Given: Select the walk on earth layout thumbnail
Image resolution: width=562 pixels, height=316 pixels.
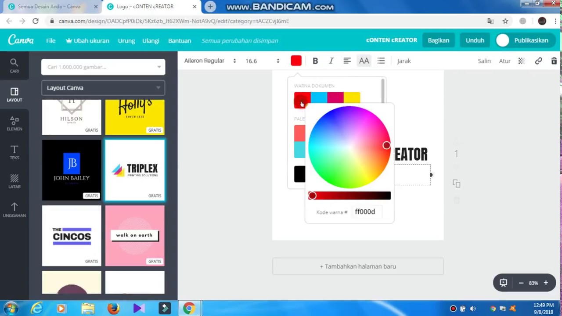Looking at the screenshot, I should point(135,236).
